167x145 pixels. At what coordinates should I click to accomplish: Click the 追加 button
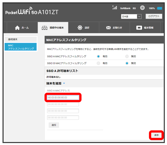point(53,125)
